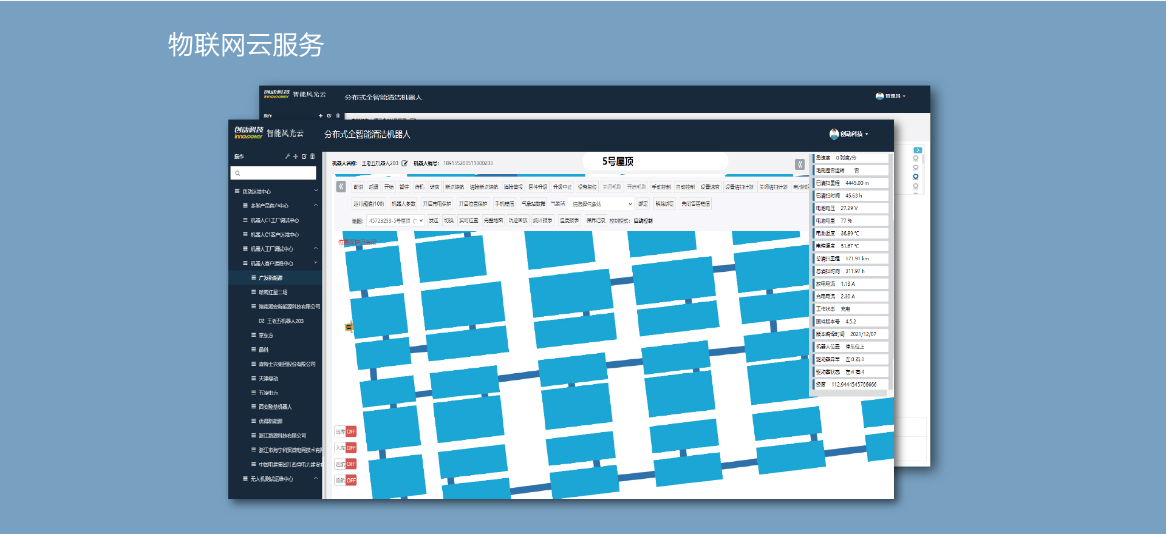Click the right info panel scrollbar
This screenshot has width=1166, height=534.
[x=890, y=271]
